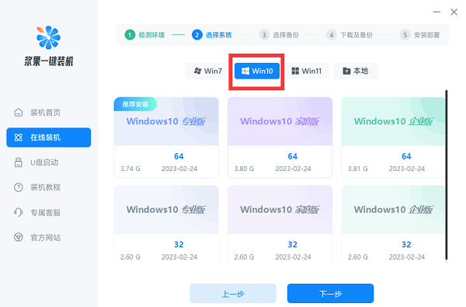Click step 2 blue circle icon

pyautogui.click(x=196, y=35)
